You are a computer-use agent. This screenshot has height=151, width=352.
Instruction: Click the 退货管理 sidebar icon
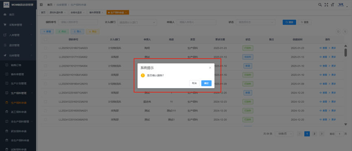point(5,45)
